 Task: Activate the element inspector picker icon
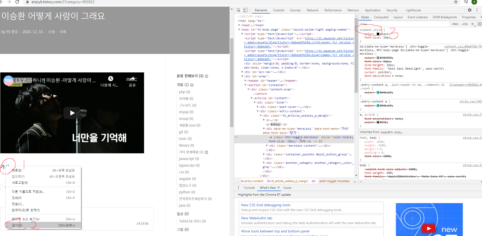[238, 10]
